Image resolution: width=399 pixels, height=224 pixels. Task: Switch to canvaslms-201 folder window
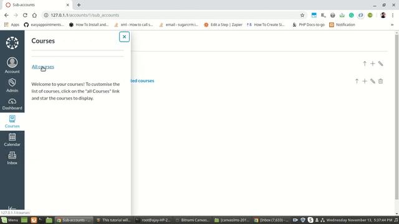[x=232, y=220]
